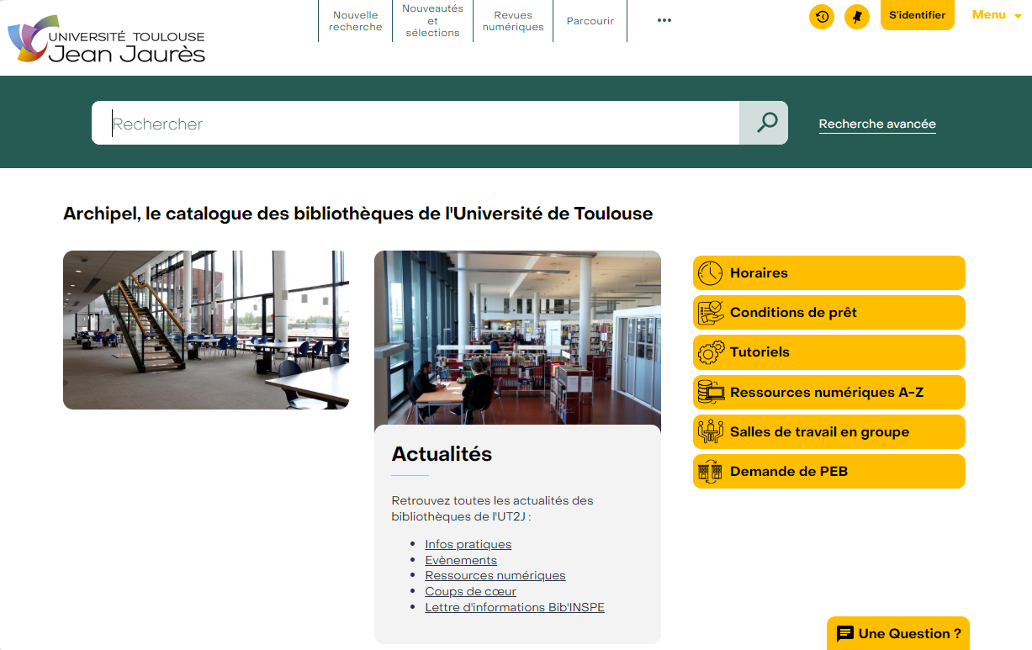Follow the Ressources numériques news link
Screen dimensions: 1032x650
[x=495, y=575]
